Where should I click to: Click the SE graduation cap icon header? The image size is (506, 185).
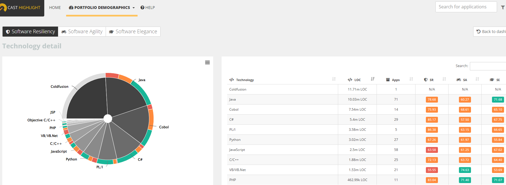(492, 80)
